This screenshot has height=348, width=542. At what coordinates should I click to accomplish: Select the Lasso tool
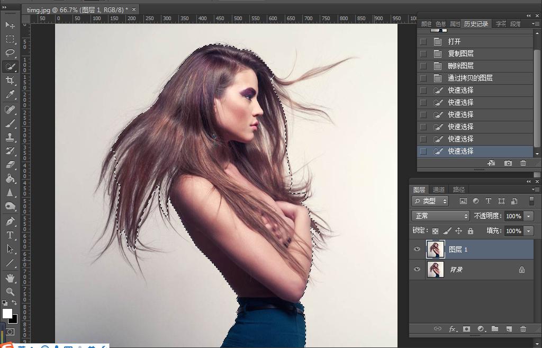pos(10,52)
